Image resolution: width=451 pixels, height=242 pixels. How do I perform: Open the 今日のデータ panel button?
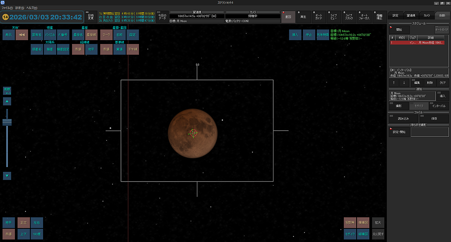(162, 17)
